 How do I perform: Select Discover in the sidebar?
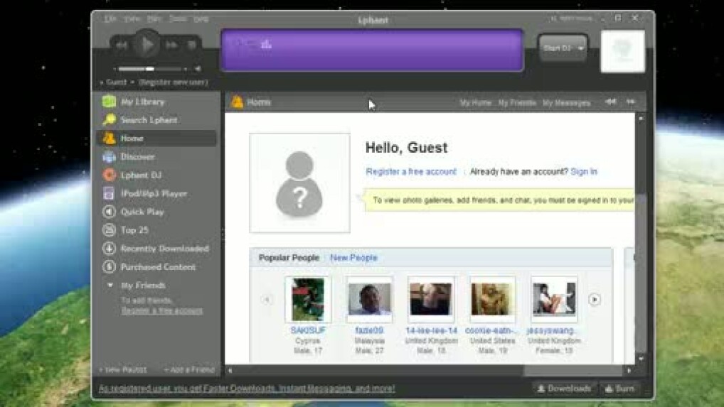point(137,157)
